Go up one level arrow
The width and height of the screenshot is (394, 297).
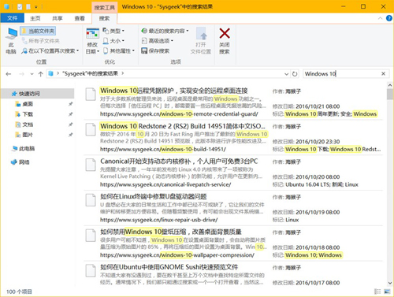pyautogui.click(x=40, y=74)
